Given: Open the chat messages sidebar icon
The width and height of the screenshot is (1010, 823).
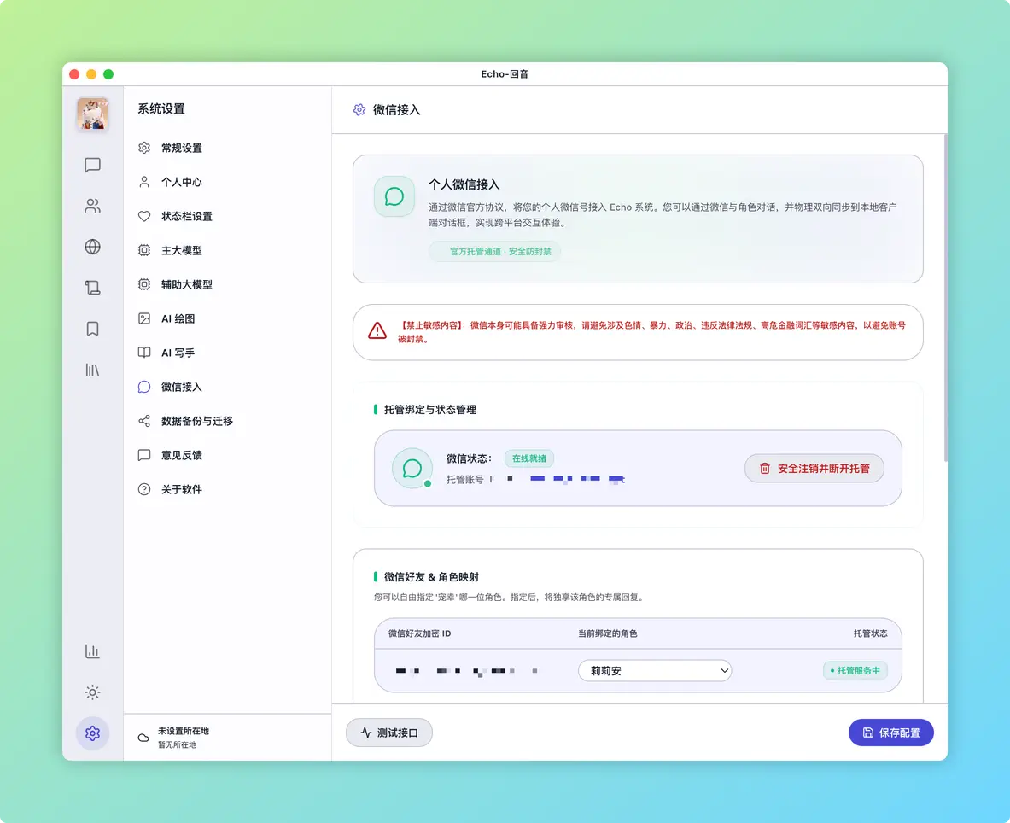Looking at the screenshot, I should point(93,165).
